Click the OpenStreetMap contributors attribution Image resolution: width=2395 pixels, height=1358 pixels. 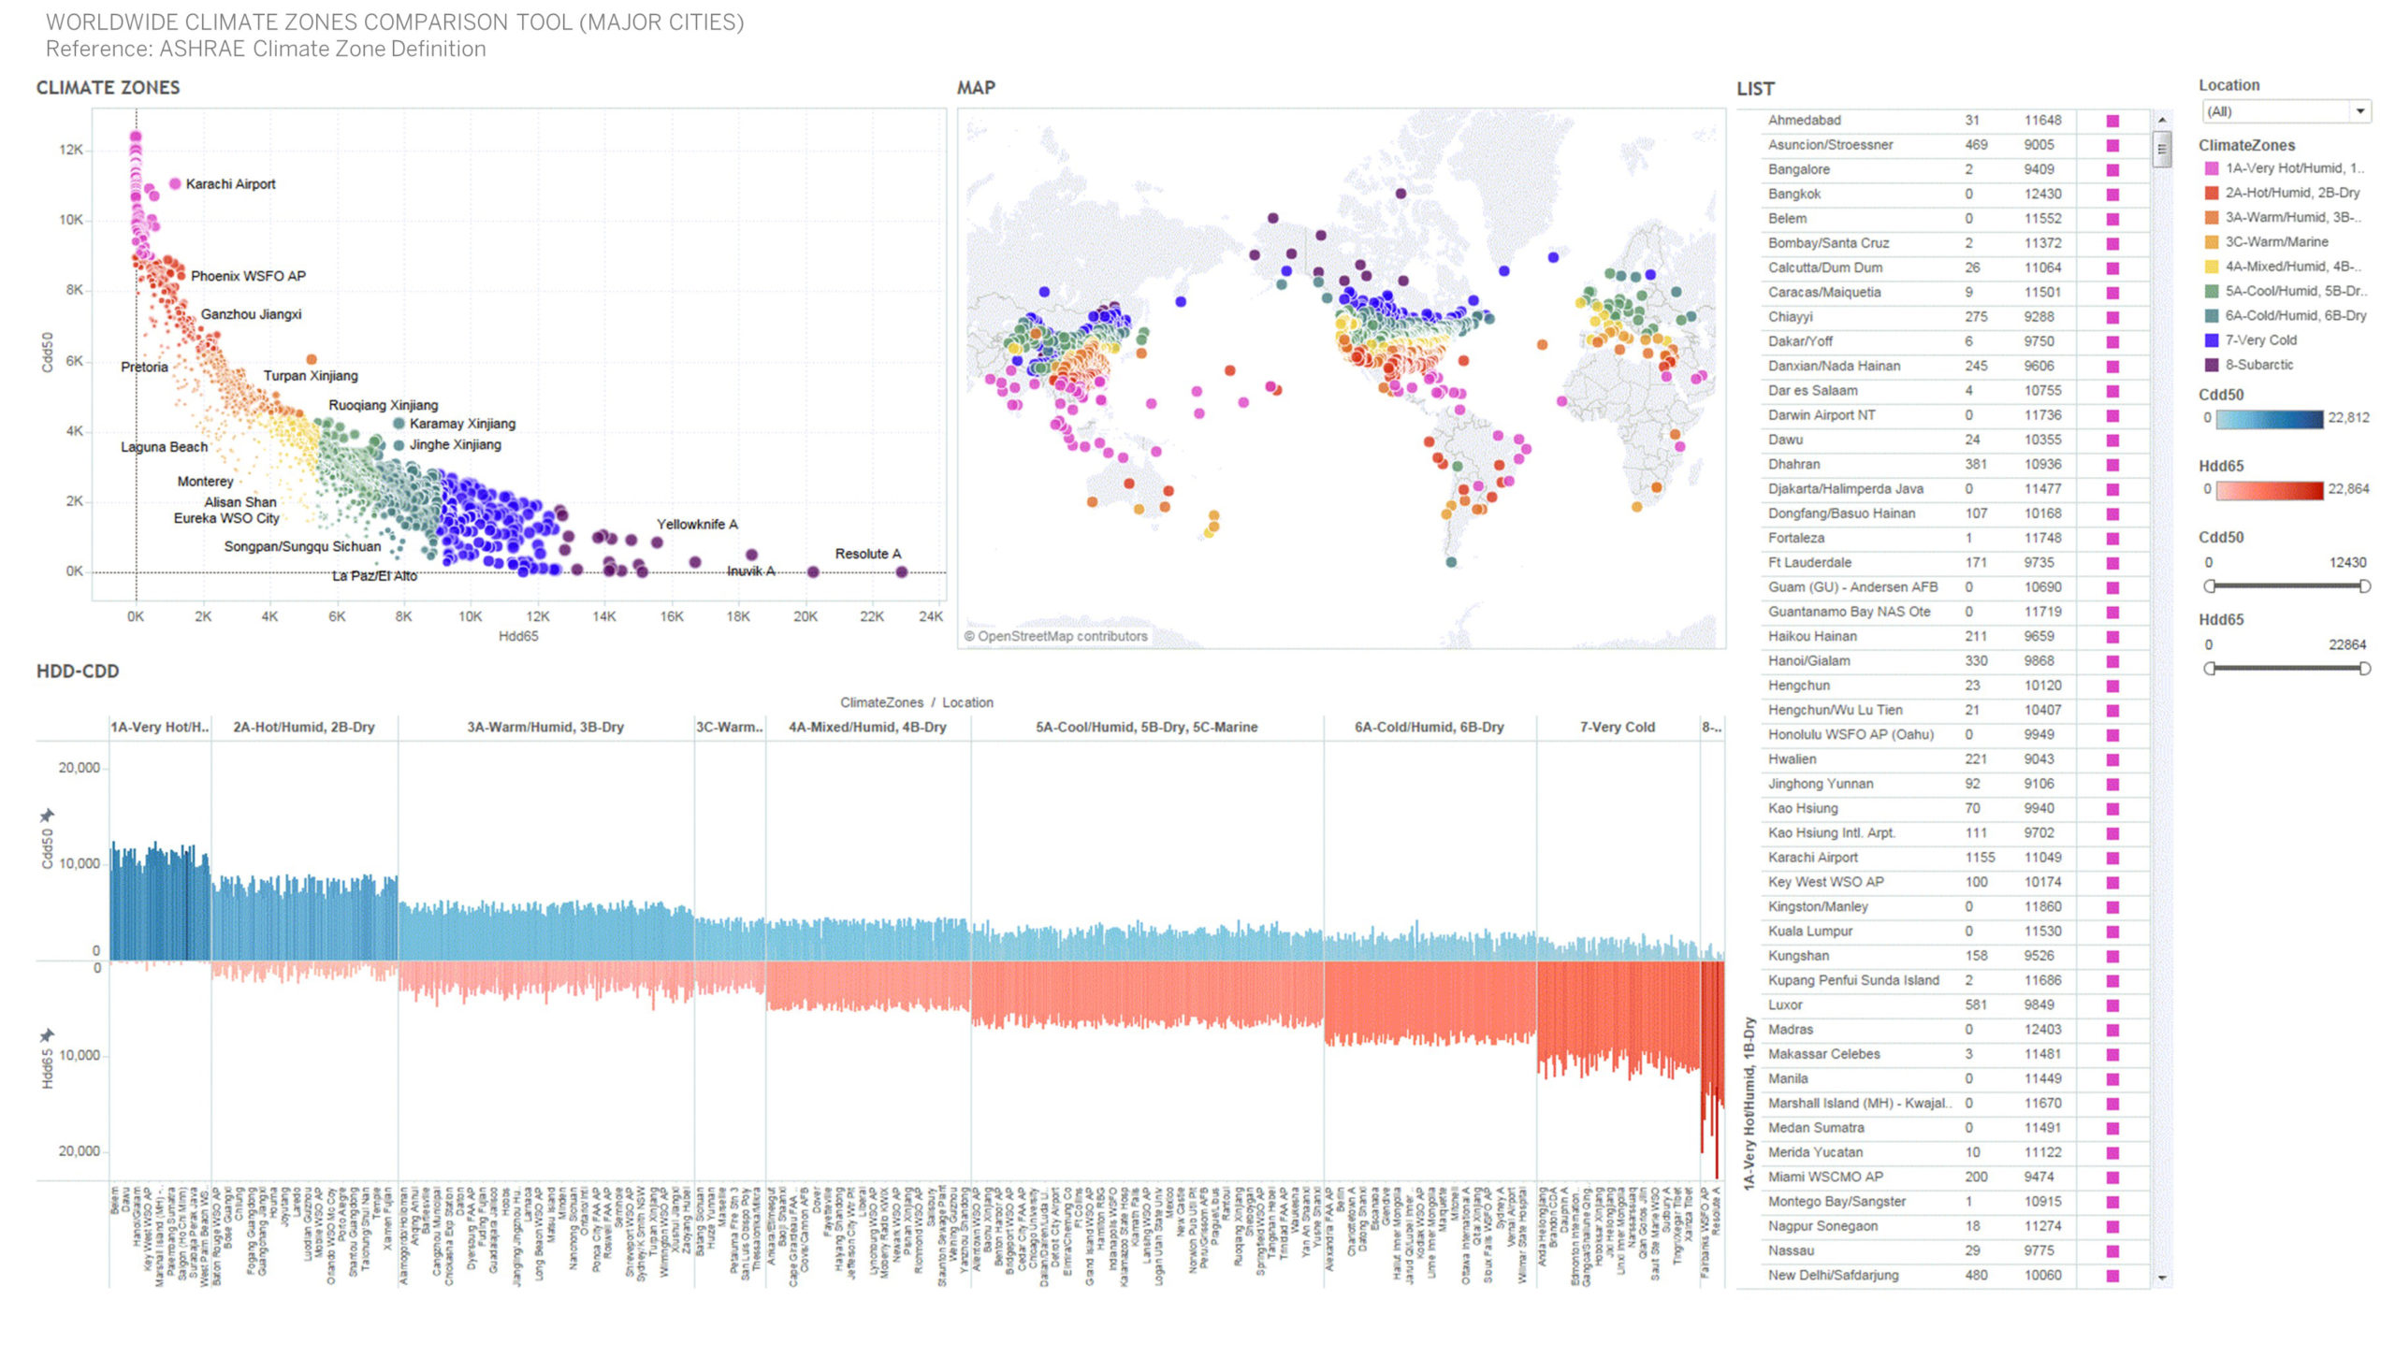1055,636
